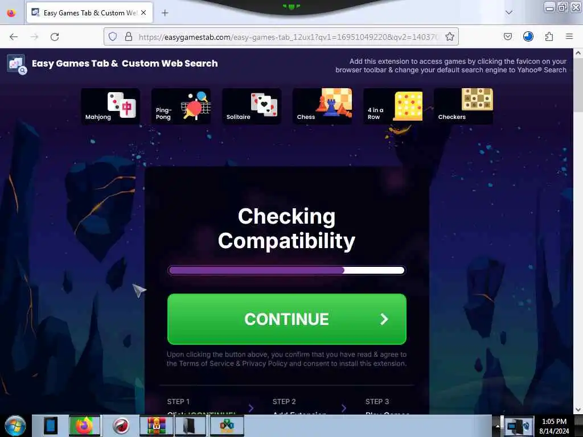Viewport: 583px width, 437px height.
Task: Click the chevron between Step 1 and Step 2
Action: click(251, 408)
